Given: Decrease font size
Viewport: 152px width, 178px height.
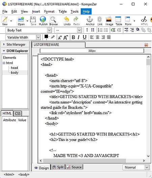Looking at the screenshot, I should (x=60, y=37).
